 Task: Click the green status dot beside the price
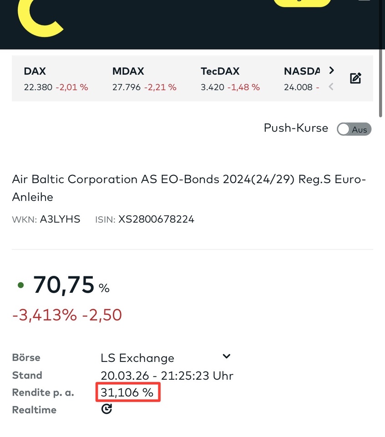(x=20, y=285)
